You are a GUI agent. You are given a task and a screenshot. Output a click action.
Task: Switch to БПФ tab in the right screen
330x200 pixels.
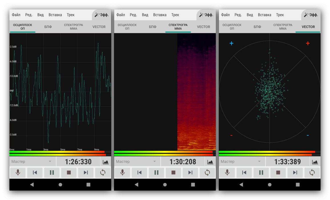pos(257,27)
